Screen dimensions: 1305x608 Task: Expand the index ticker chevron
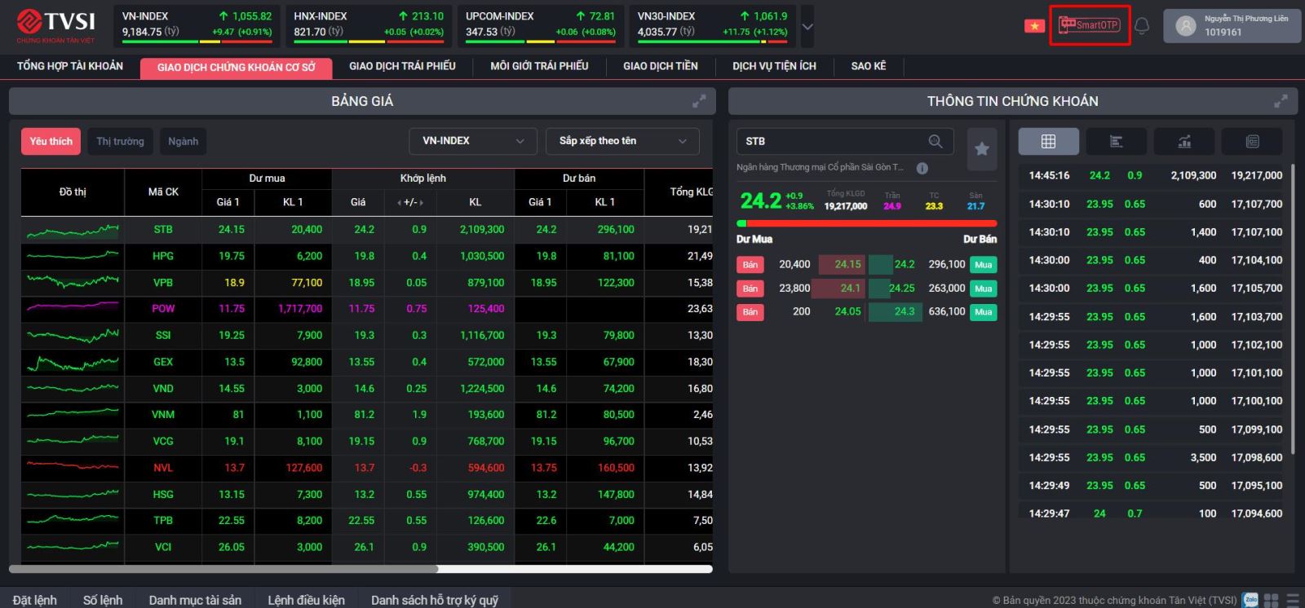point(807,27)
